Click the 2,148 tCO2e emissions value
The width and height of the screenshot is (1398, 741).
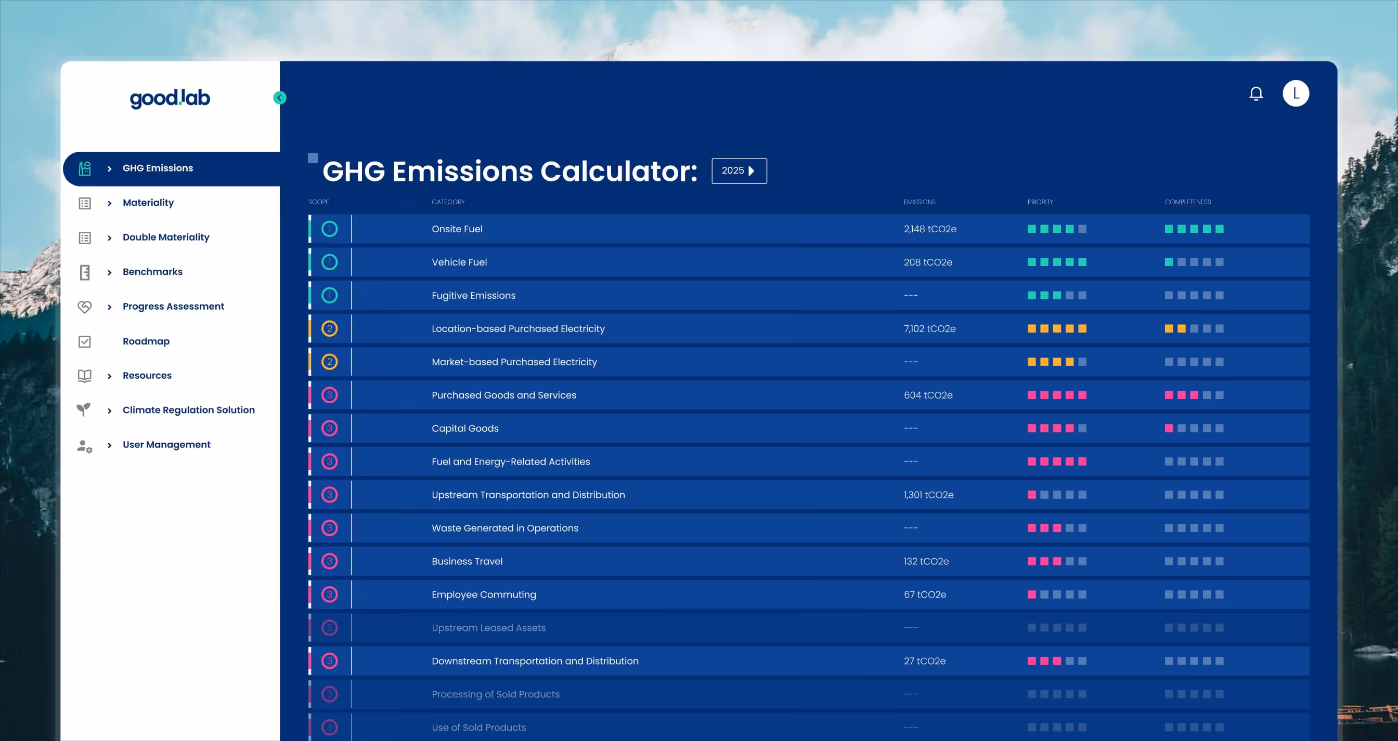(930, 229)
